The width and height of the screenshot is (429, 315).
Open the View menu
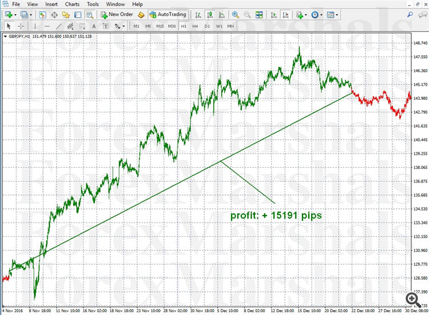click(x=32, y=4)
